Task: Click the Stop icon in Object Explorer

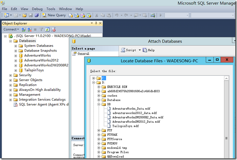Action: click(x=35, y=30)
